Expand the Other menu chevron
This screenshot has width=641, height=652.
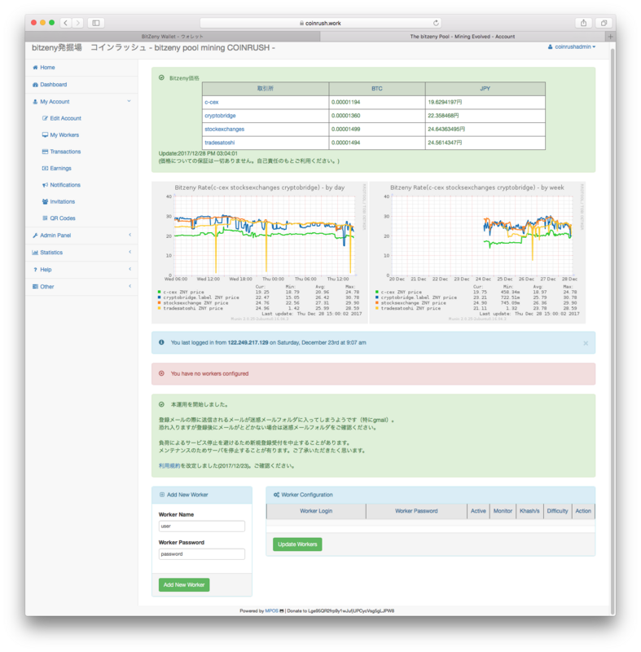click(x=130, y=286)
